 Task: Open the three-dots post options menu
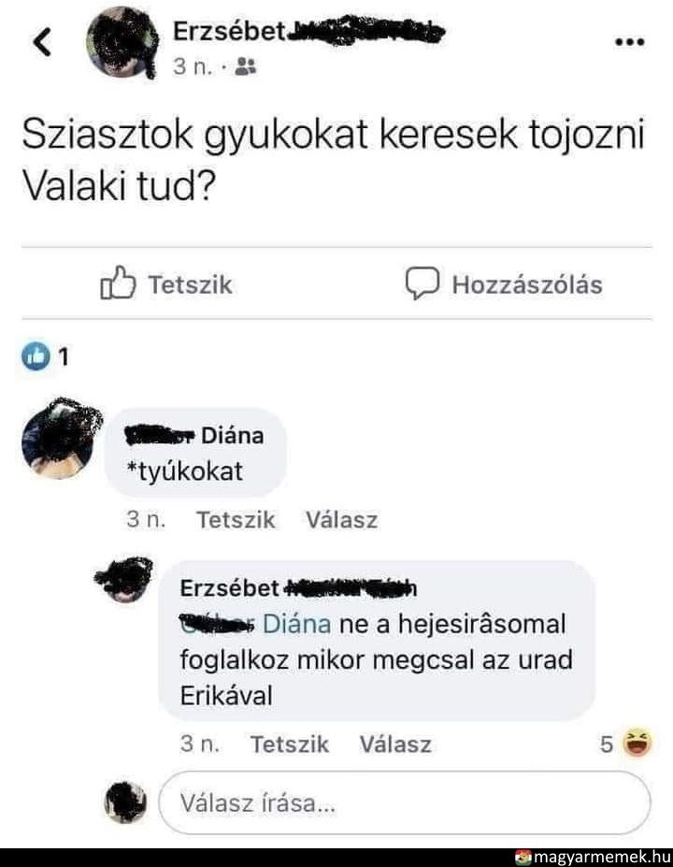coord(630,42)
